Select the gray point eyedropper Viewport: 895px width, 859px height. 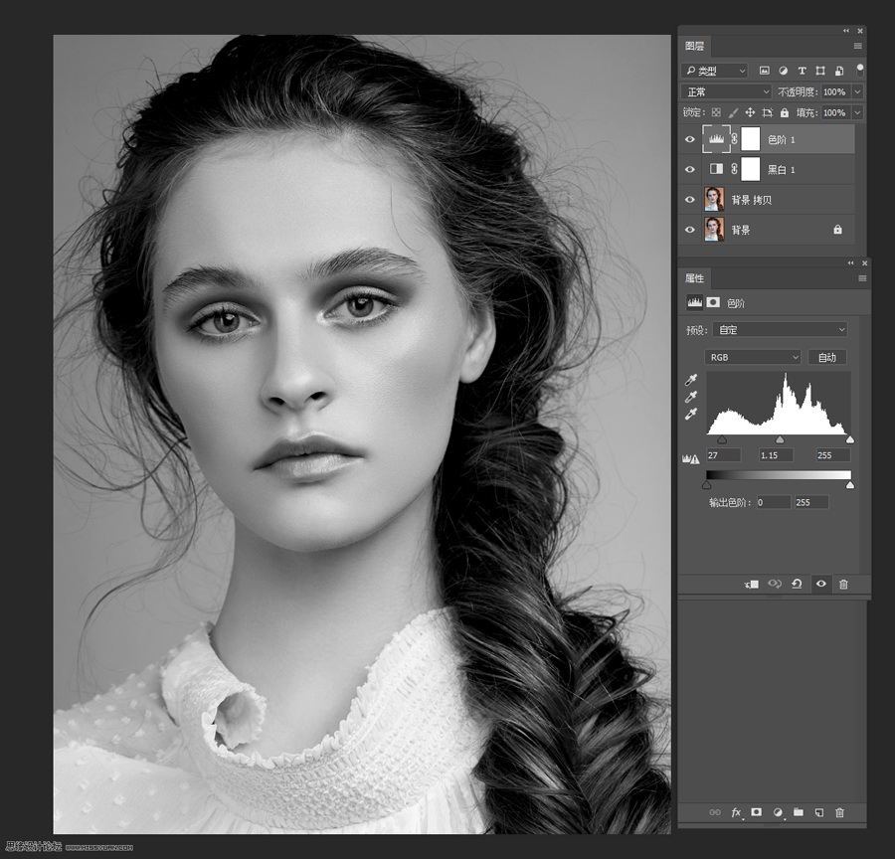click(691, 397)
